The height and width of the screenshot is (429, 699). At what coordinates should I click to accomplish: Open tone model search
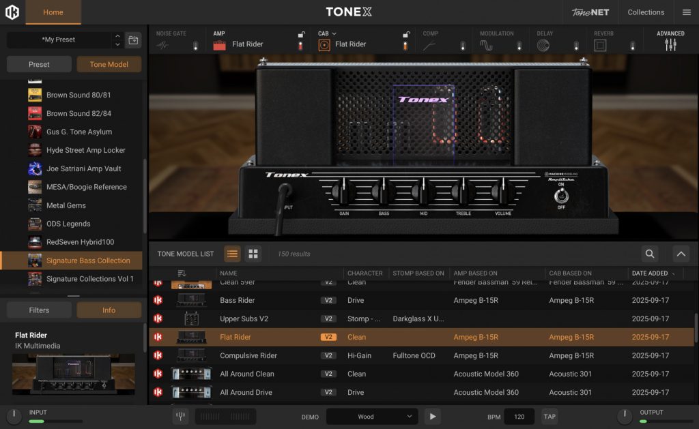coord(650,254)
